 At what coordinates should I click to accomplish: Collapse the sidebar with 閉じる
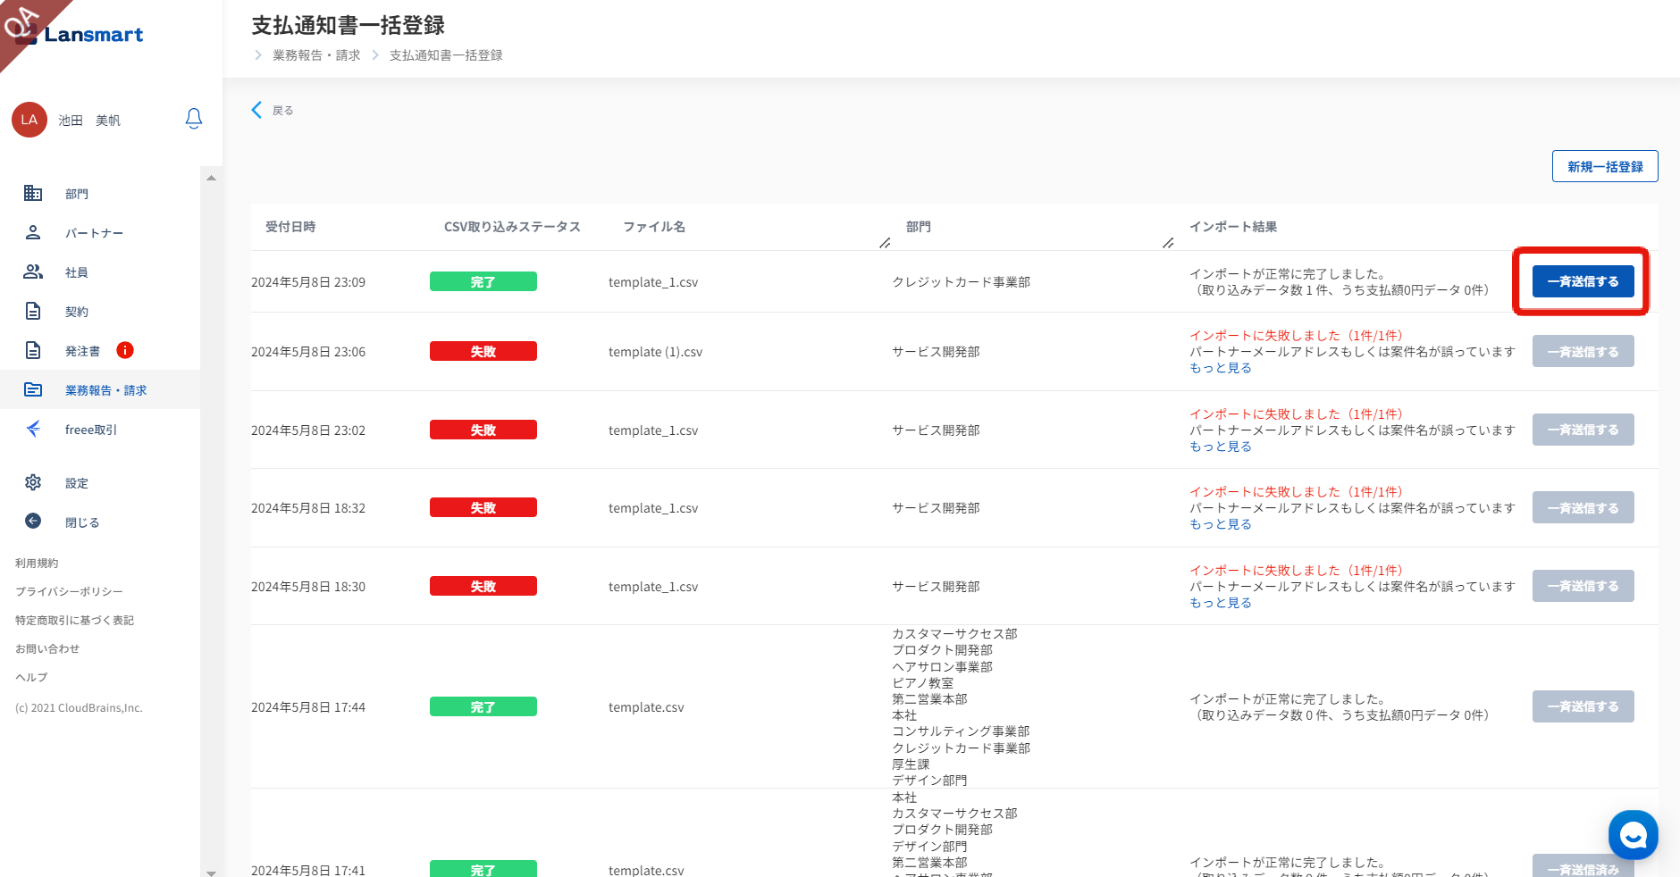82,522
